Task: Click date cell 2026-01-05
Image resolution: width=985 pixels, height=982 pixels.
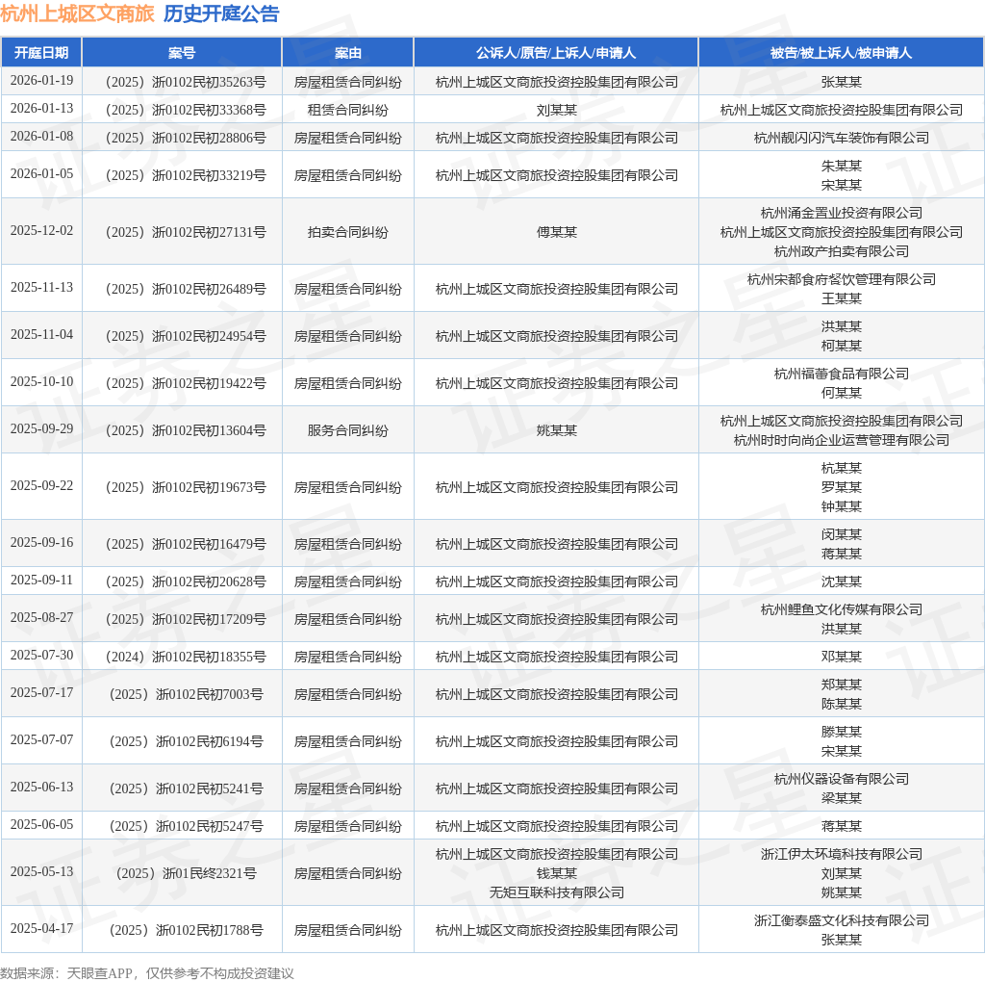Action: click(41, 173)
